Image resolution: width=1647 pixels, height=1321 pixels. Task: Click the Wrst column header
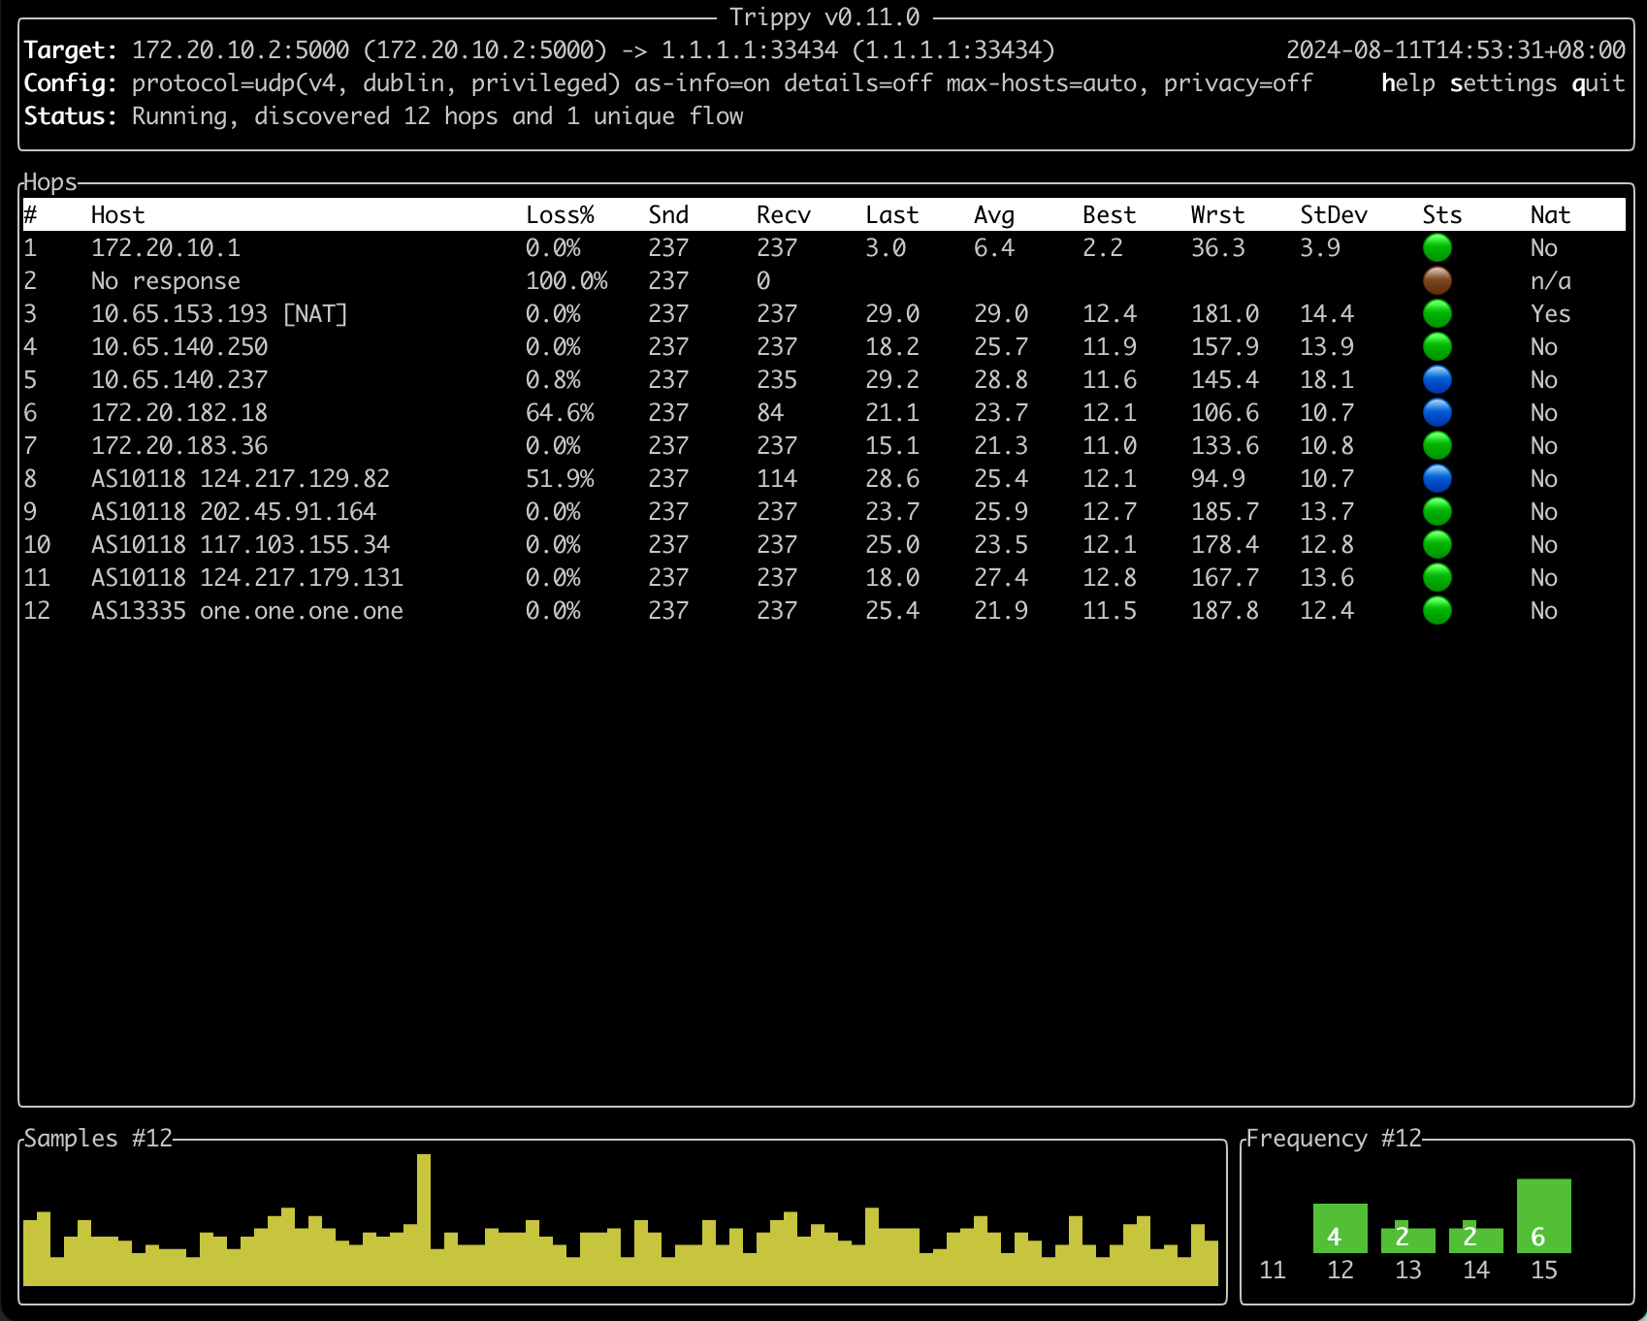1217,215
